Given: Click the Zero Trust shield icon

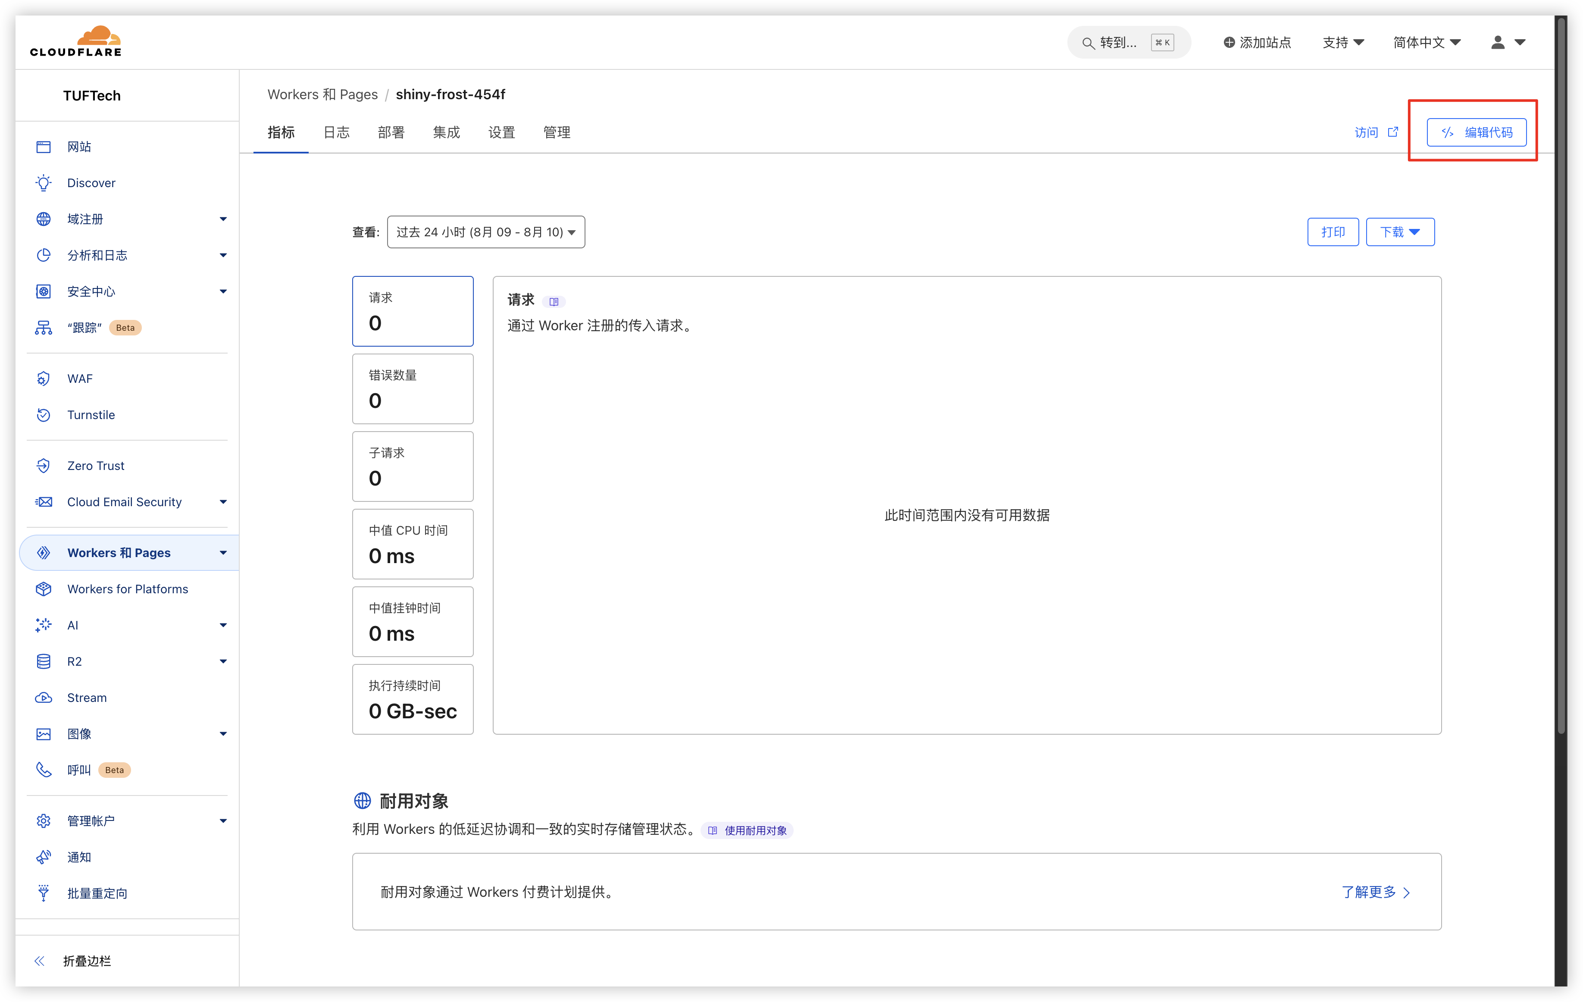Looking at the screenshot, I should point(43,466).
